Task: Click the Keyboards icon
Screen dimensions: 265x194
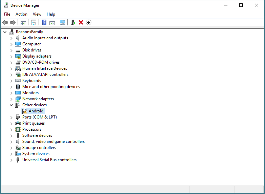Action: pos(18,81)
